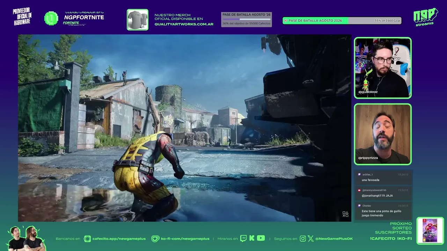Click the NGP streams logo
The height and width of the screenshot is (251, 447).
(425, 17)
